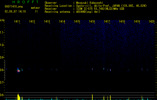The width and height of the screenshot is (157, 100).
Task: Select the A504HB(yagi 4el) antenna text
Action: pos(88,12)
